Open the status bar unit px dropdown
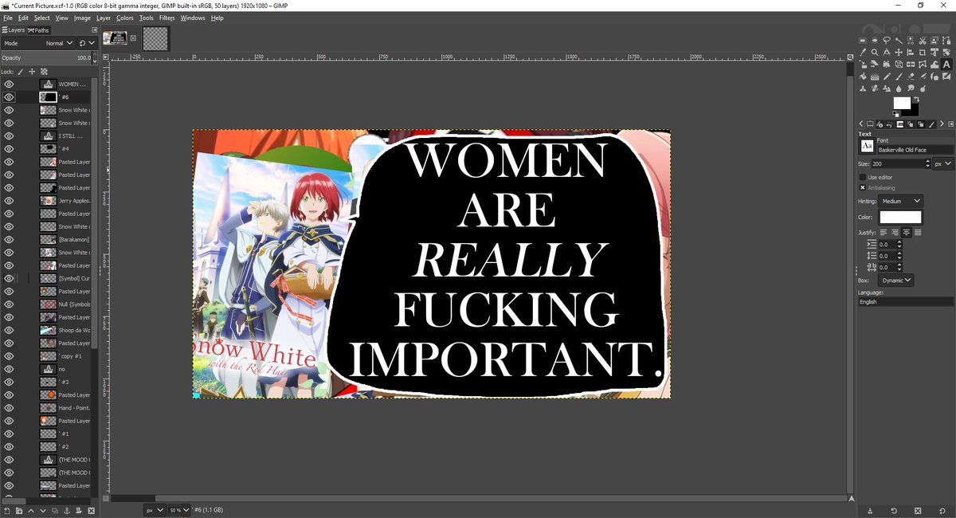Image resolution: width=956 pixels, height=518 pixels. (x=155, y=510)
